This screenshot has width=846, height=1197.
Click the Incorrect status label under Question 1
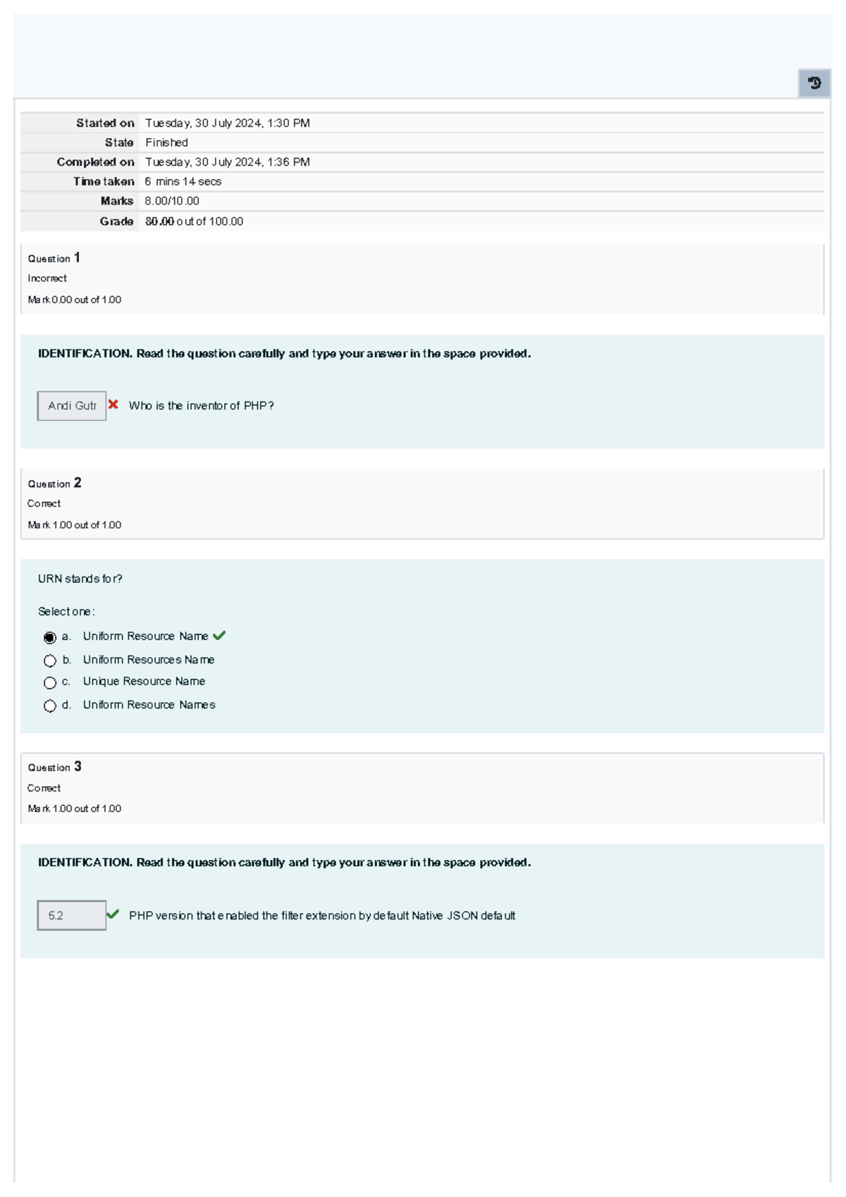pos(47,278)
